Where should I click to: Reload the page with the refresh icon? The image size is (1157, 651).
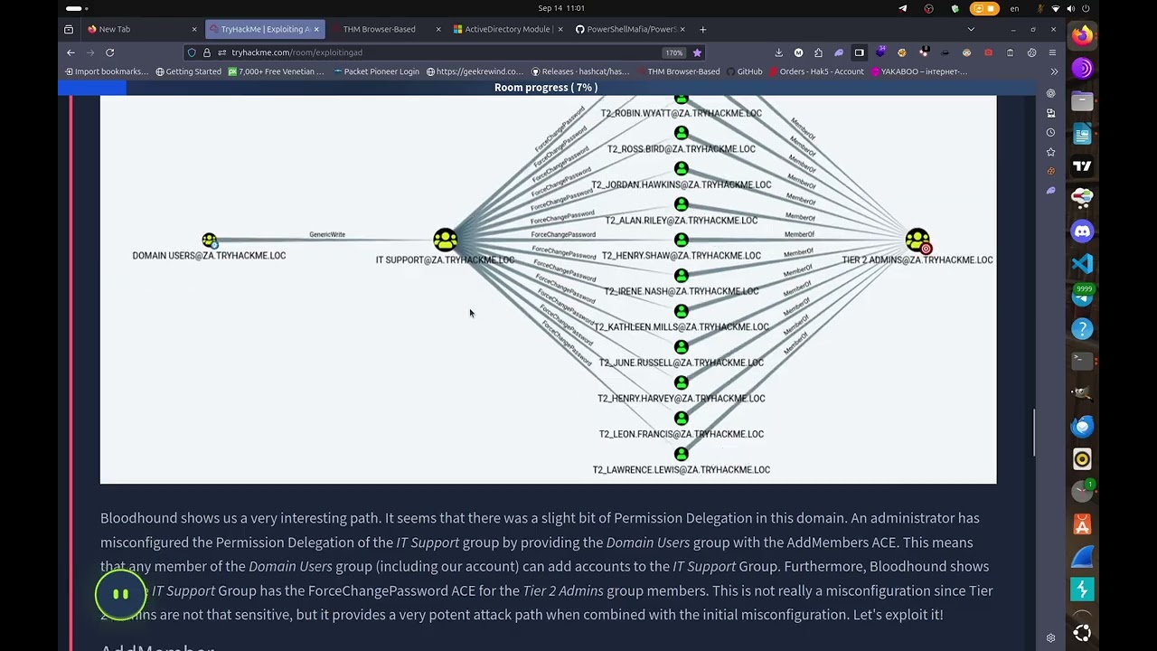(109, 52)
